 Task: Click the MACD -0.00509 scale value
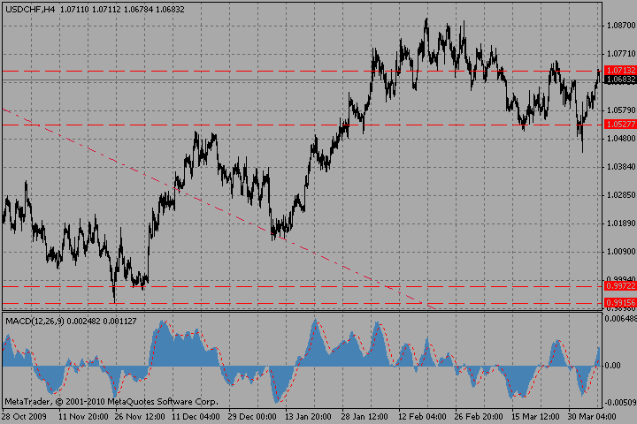(x=620, y=403)
